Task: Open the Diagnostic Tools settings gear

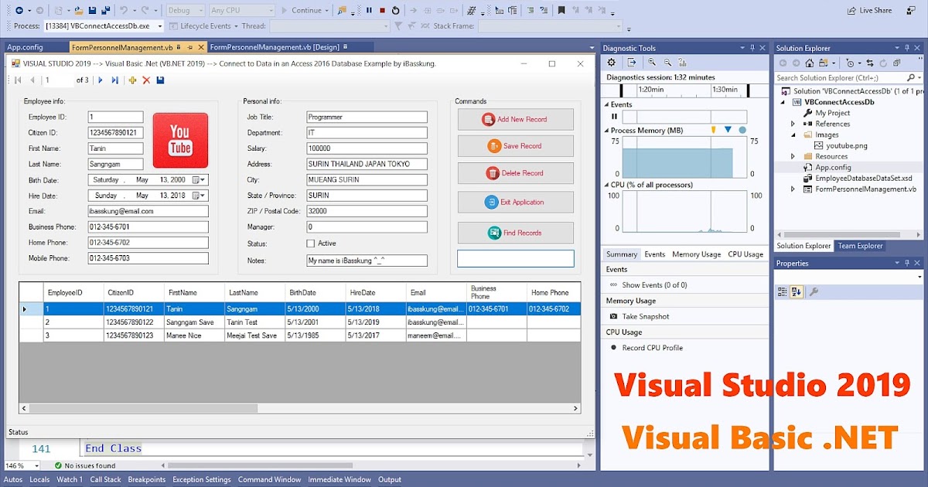Action: 611,62
